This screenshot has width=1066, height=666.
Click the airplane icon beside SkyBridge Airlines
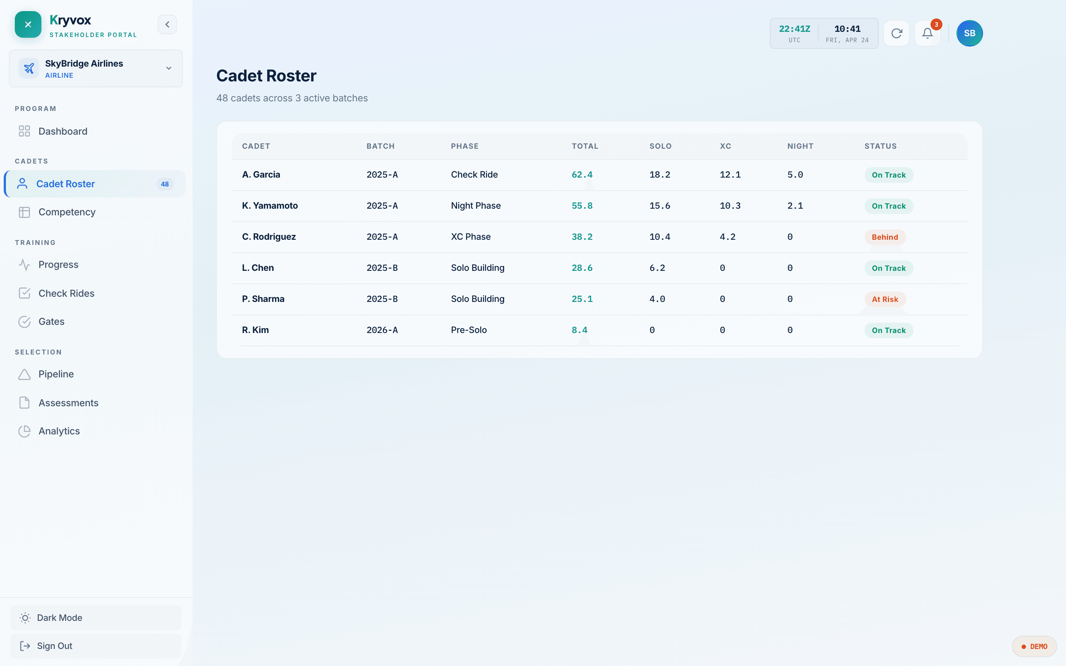pos(29,68)
